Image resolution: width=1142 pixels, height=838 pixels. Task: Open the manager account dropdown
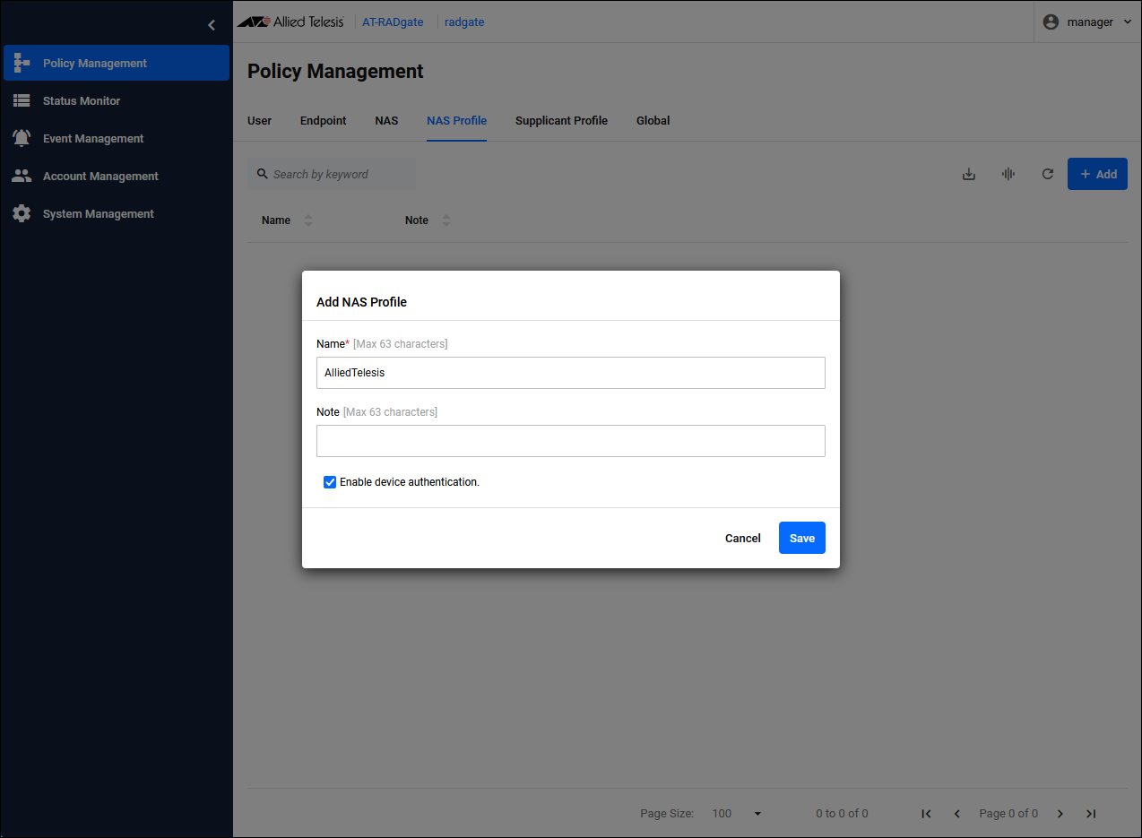[1088, 22]
